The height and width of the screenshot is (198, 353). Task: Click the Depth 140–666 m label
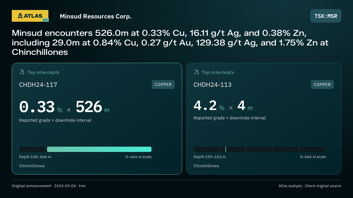35,157
